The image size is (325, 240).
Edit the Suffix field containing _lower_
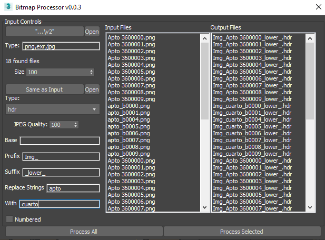pos(61,172)
